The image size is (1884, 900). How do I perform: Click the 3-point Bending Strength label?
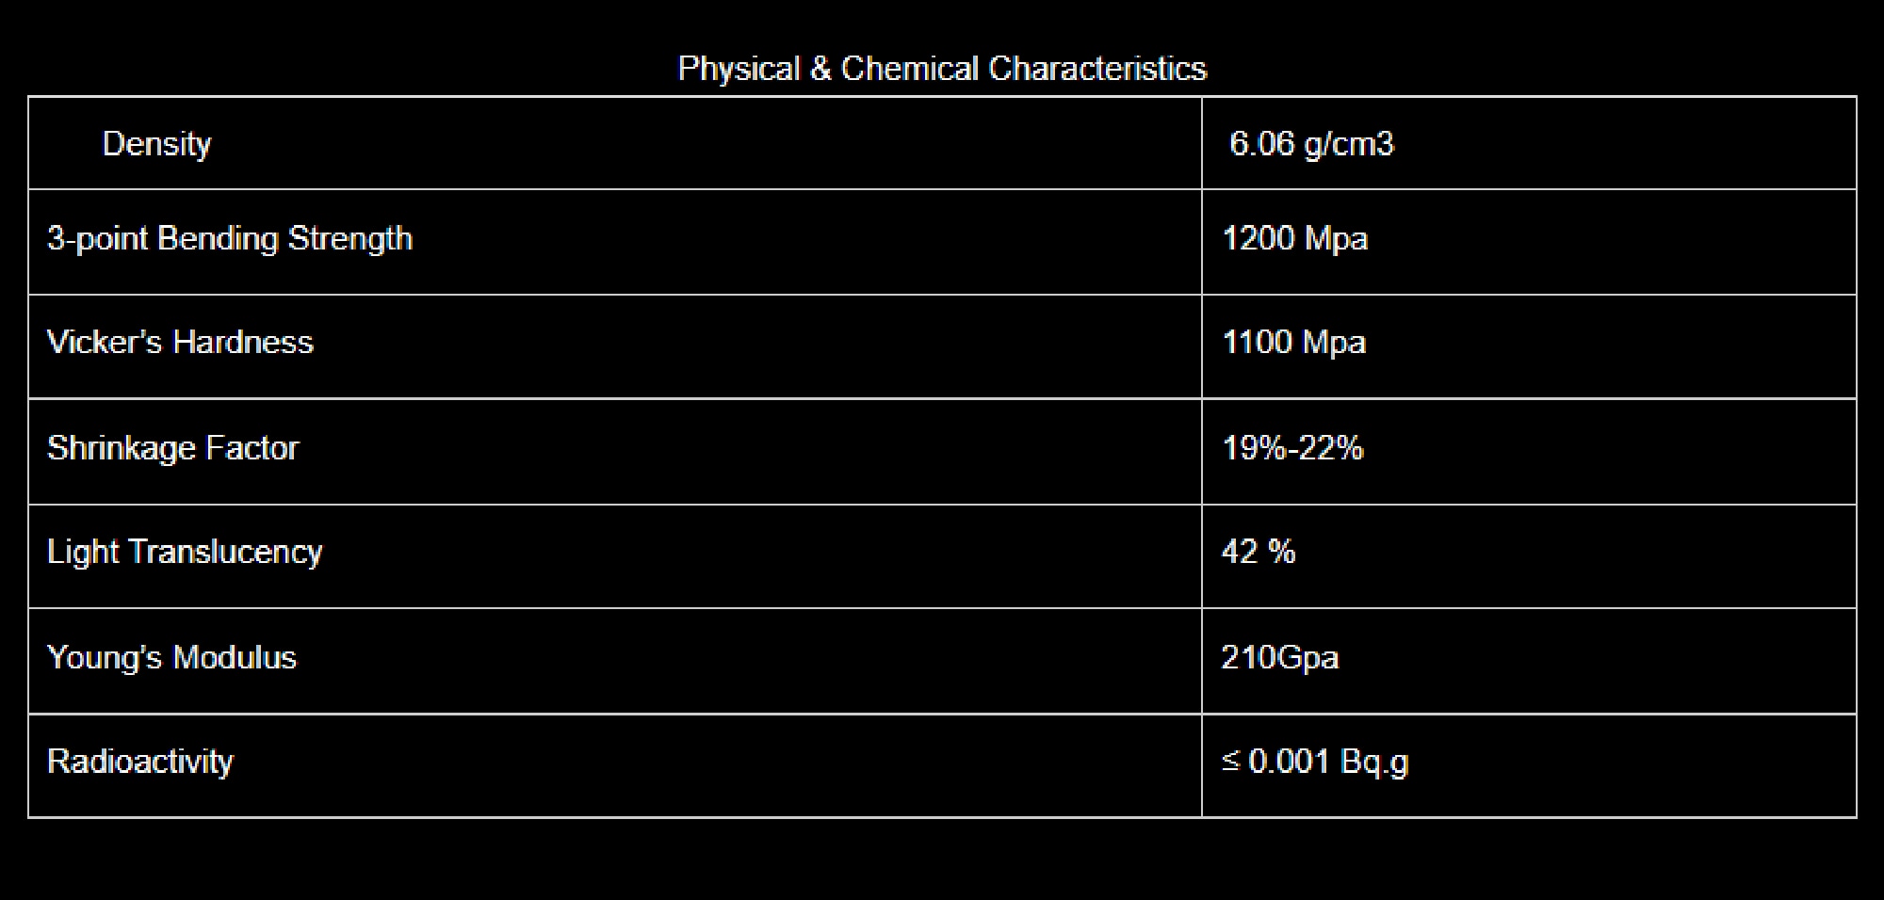pos(230,239)
